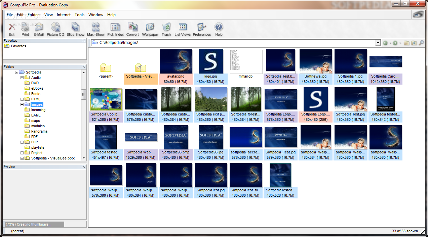The width and height of the screenshot is (428, 237).
Task: Select the mmail.db file thumbnail
Action: click(246, 62)
